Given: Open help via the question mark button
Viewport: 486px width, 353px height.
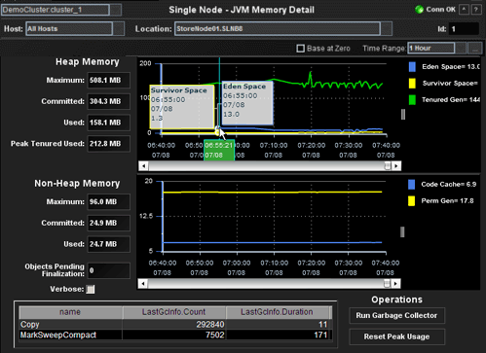Looking at the screenshot, I should click(476, 10).
